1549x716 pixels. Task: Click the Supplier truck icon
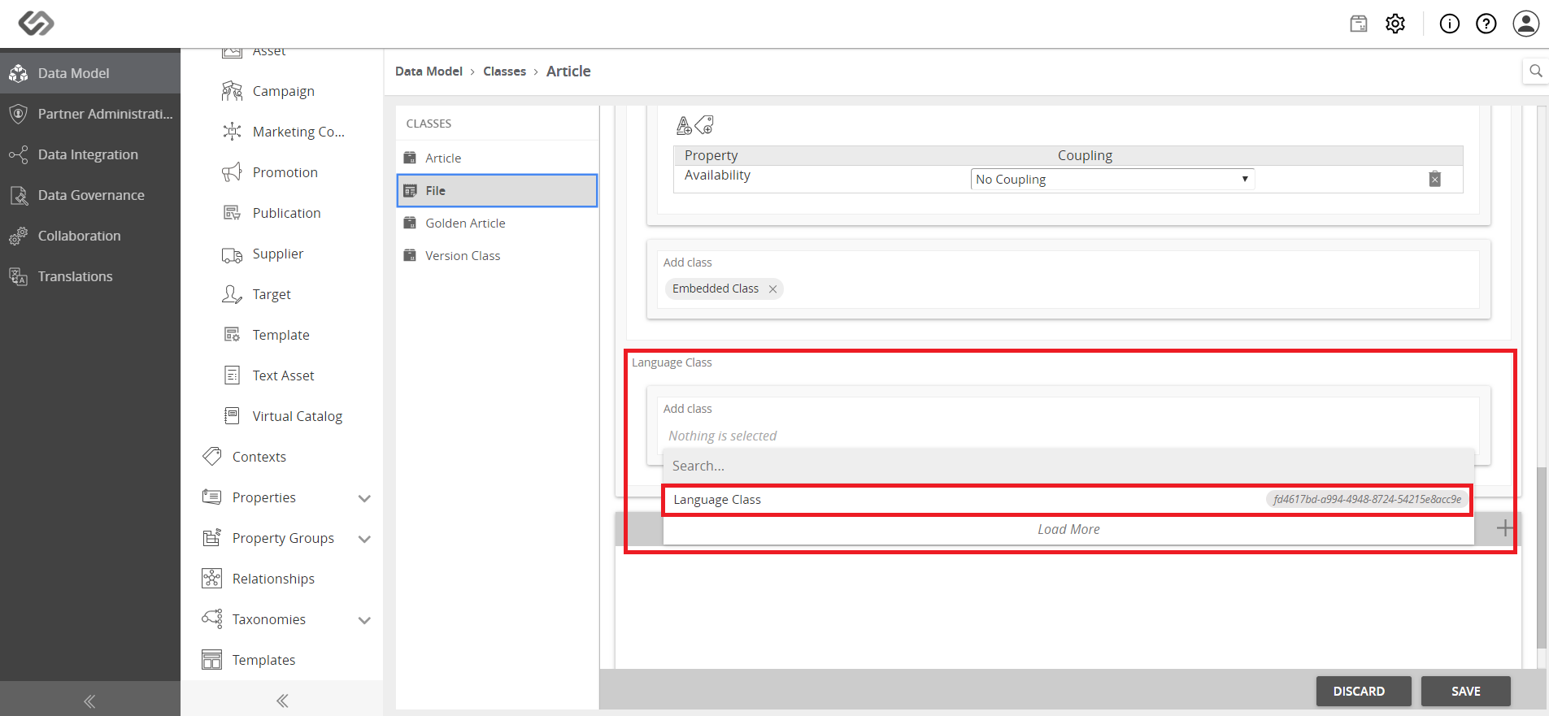click(x=232, y=254)
